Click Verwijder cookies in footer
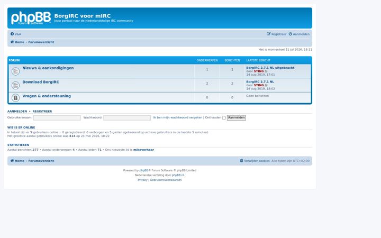Image resolution: width=381 pixels, height=238 pixels. coord(255,161)
